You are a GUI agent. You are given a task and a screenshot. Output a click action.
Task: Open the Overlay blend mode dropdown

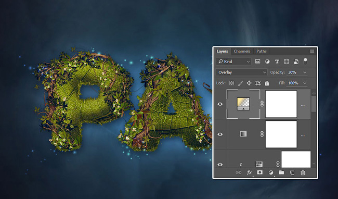pos(242,72)
